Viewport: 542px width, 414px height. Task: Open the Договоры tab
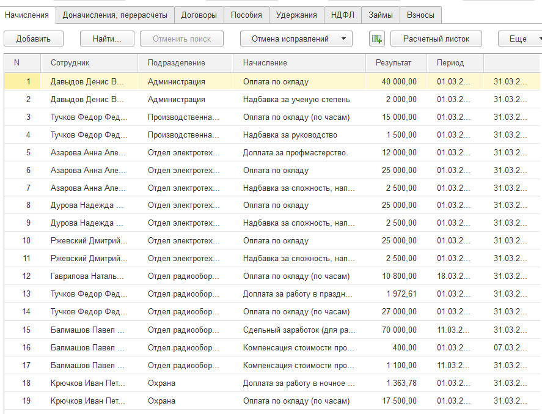pos(199,15)
